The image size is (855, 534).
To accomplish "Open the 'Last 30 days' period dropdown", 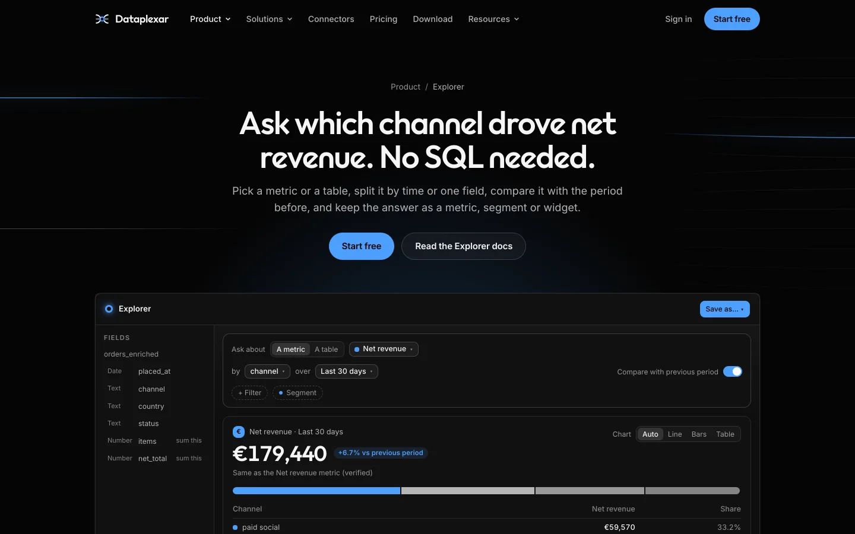I will [x=347, y=371].
